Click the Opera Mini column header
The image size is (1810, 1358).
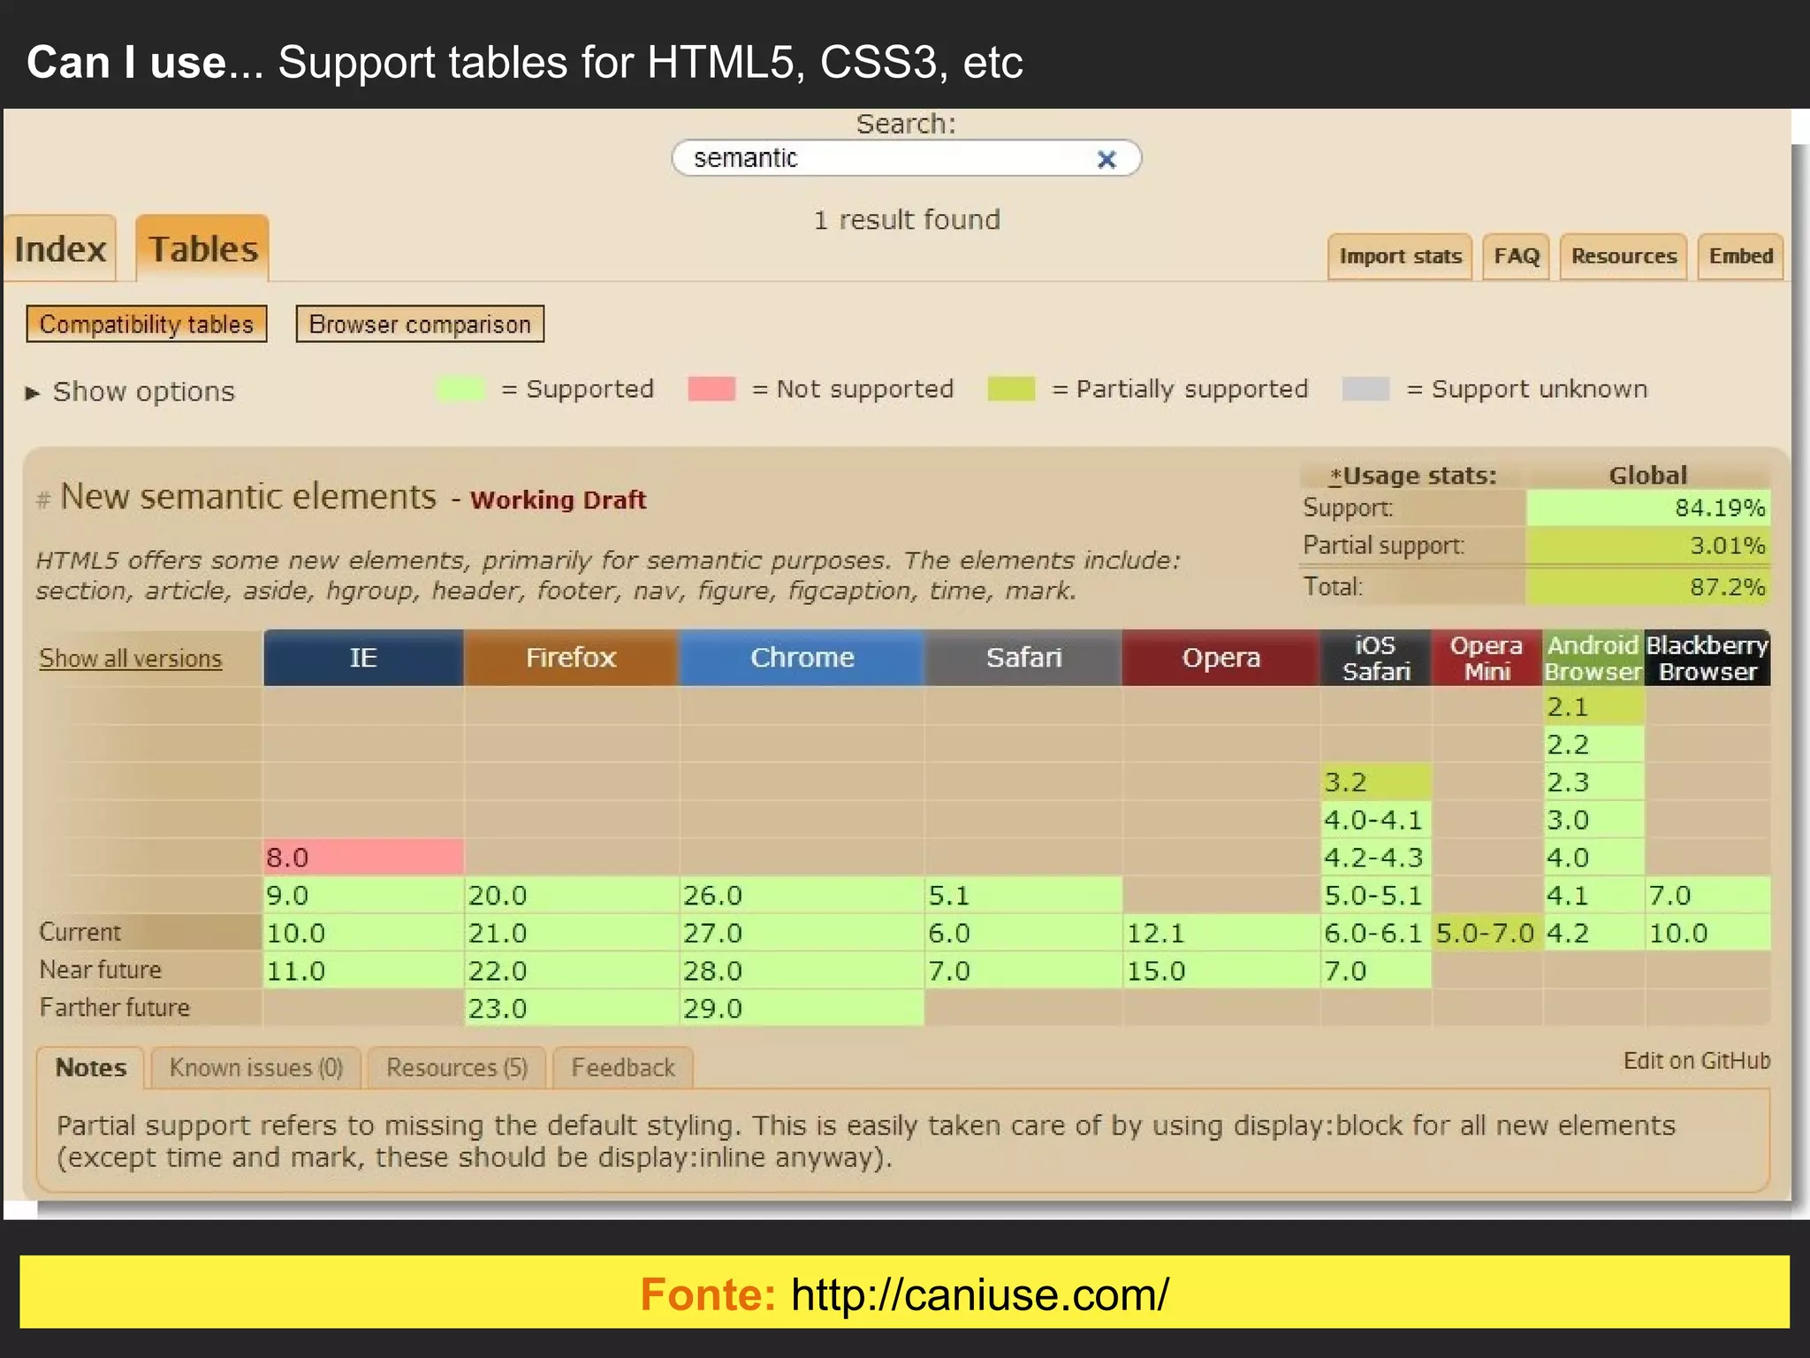1487,658
